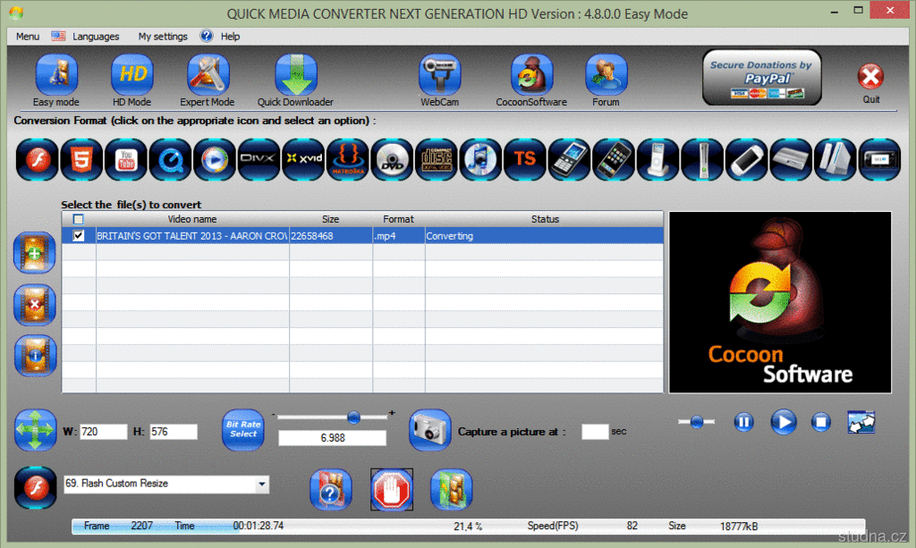The height and width of the screenshot is (548, 916).
Task: Choose the YouTube conversion format icon
Action: pos(126,160)
